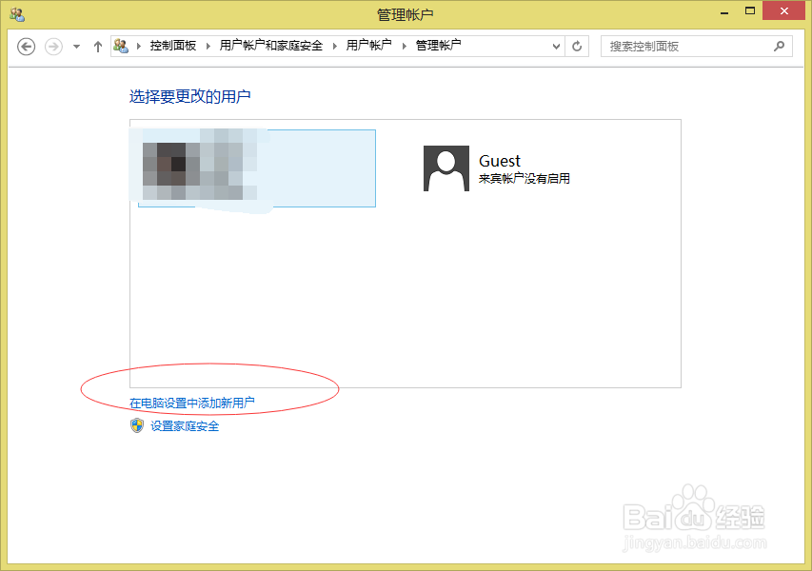Open the recent pages dropdown arrow
The image size is (812, 571).
click(x=74, y=45)
